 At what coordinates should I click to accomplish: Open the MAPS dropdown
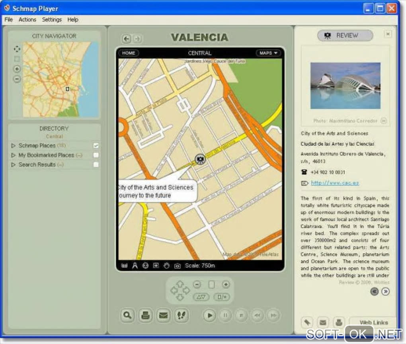pos(269,53)
